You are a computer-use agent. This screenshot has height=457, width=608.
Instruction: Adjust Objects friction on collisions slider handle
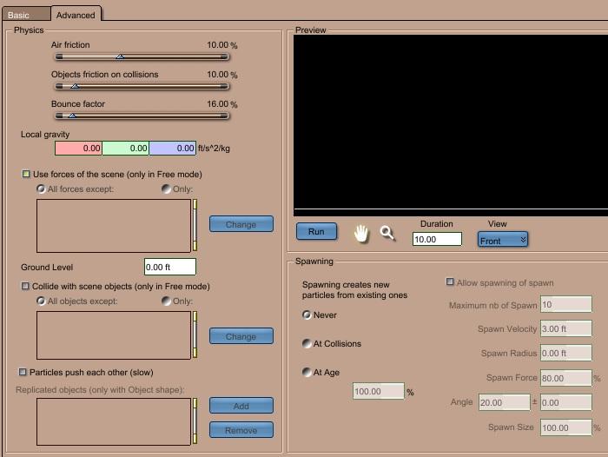point(76,86)
